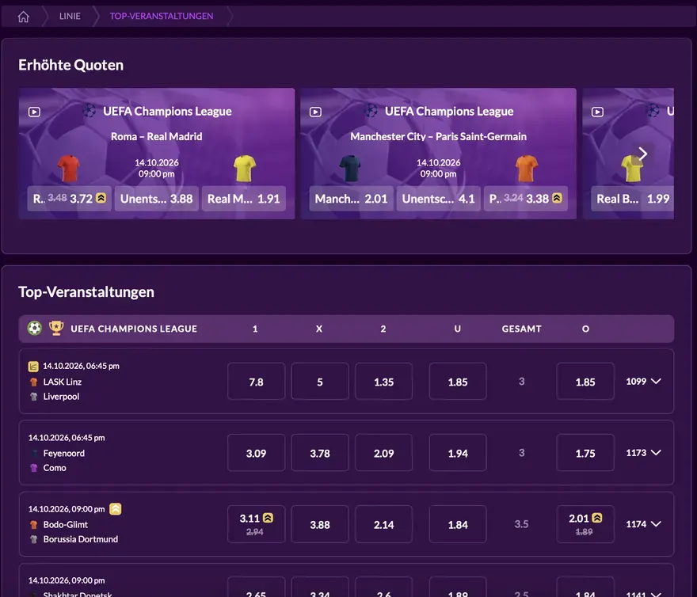The width and height of the screenshot is (697, 597).
Task: Expand 1099 markets for LASK Linz – Liverpool
Action: 643,382
